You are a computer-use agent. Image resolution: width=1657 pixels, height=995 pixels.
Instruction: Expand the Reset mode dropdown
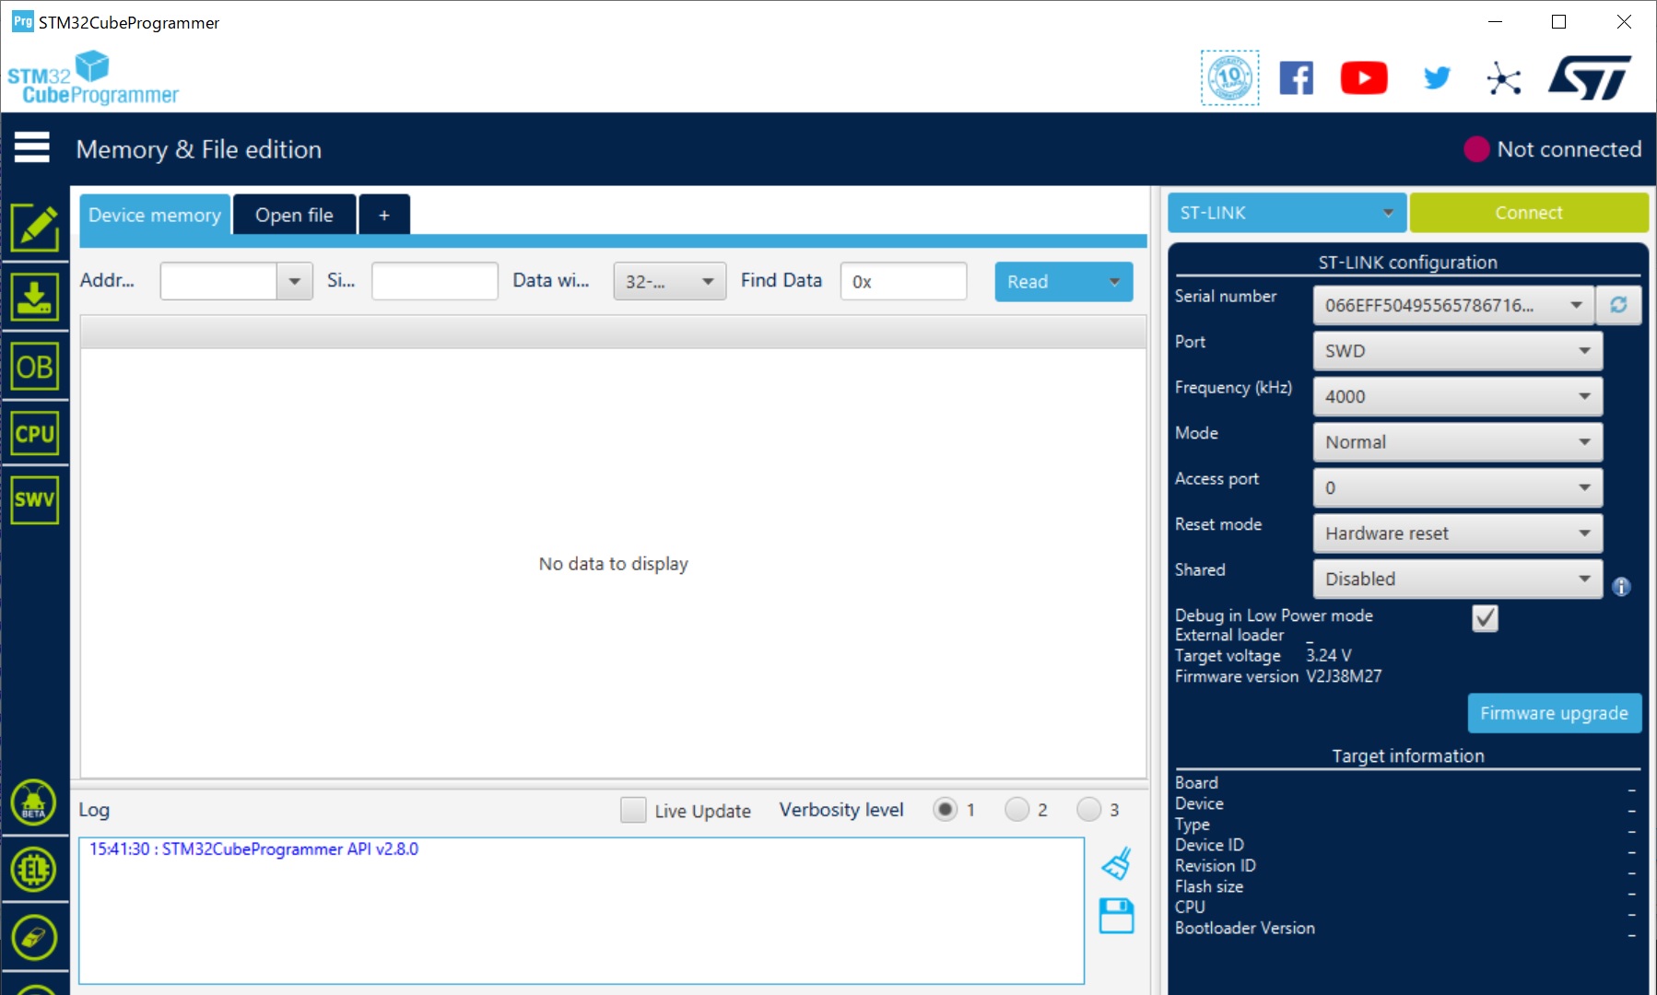1457,533
